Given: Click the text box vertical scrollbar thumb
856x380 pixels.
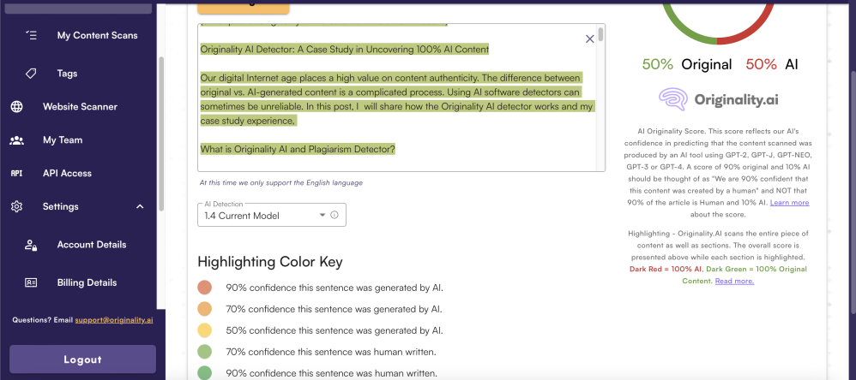Looking at the screenshot, I should 600,33.
